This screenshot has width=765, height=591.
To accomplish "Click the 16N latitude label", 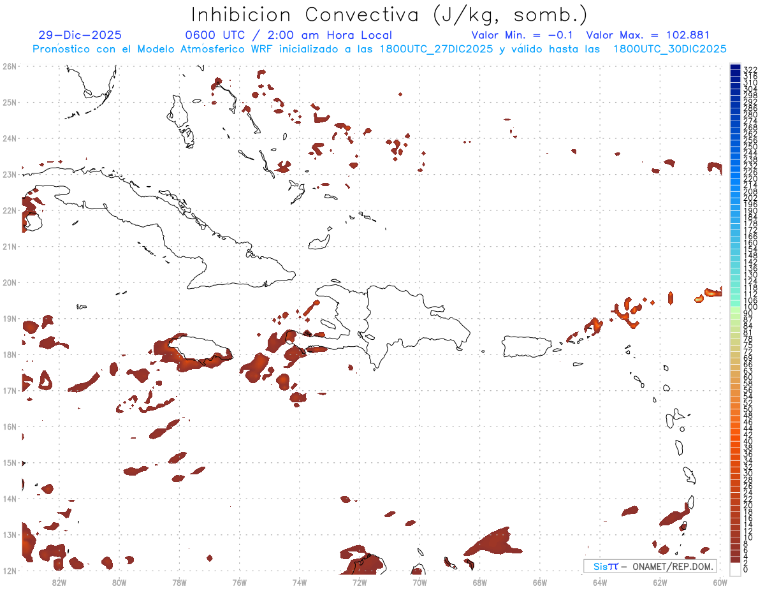I will [10, 426].
